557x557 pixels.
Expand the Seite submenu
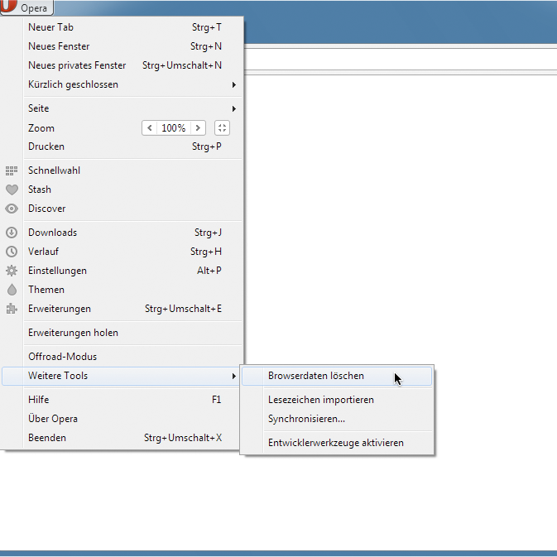pos(122,108)
